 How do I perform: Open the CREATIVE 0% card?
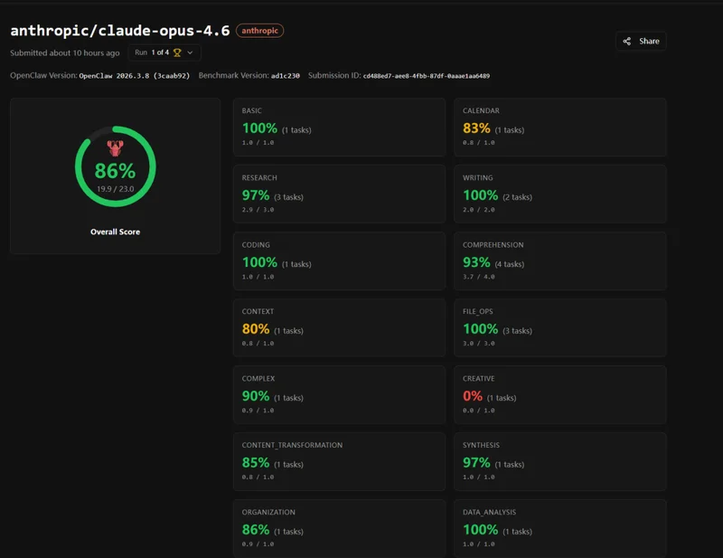(559, 394)
